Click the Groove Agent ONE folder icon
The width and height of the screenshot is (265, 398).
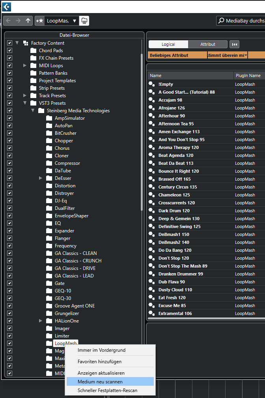click(49, 306)
